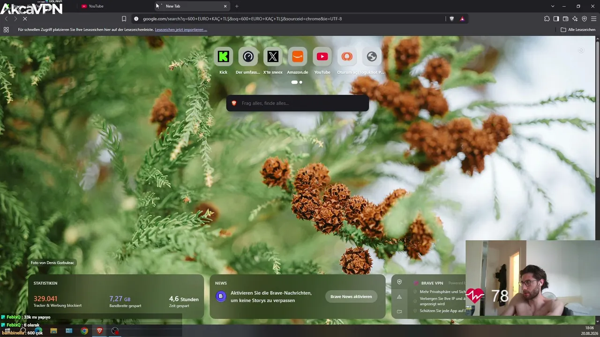Screen dimensions: 600x337
Task: Go forward to next page
Action: point(15,19)
